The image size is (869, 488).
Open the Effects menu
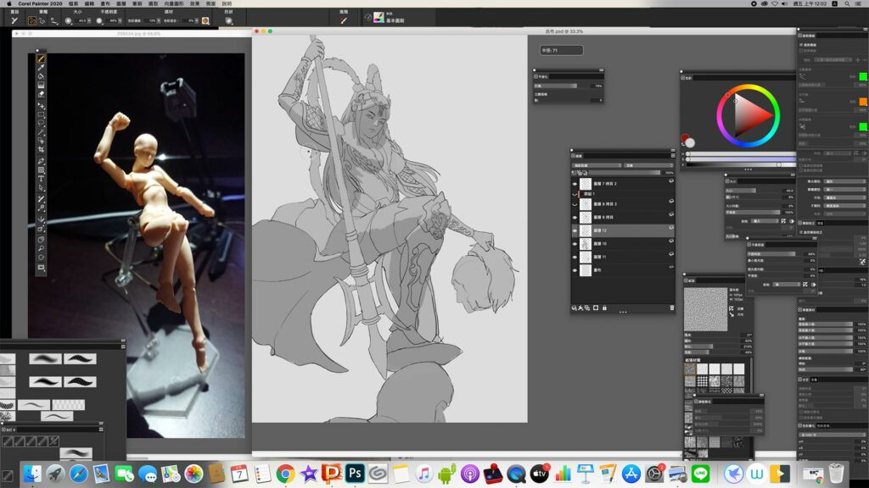pos(194,3)
